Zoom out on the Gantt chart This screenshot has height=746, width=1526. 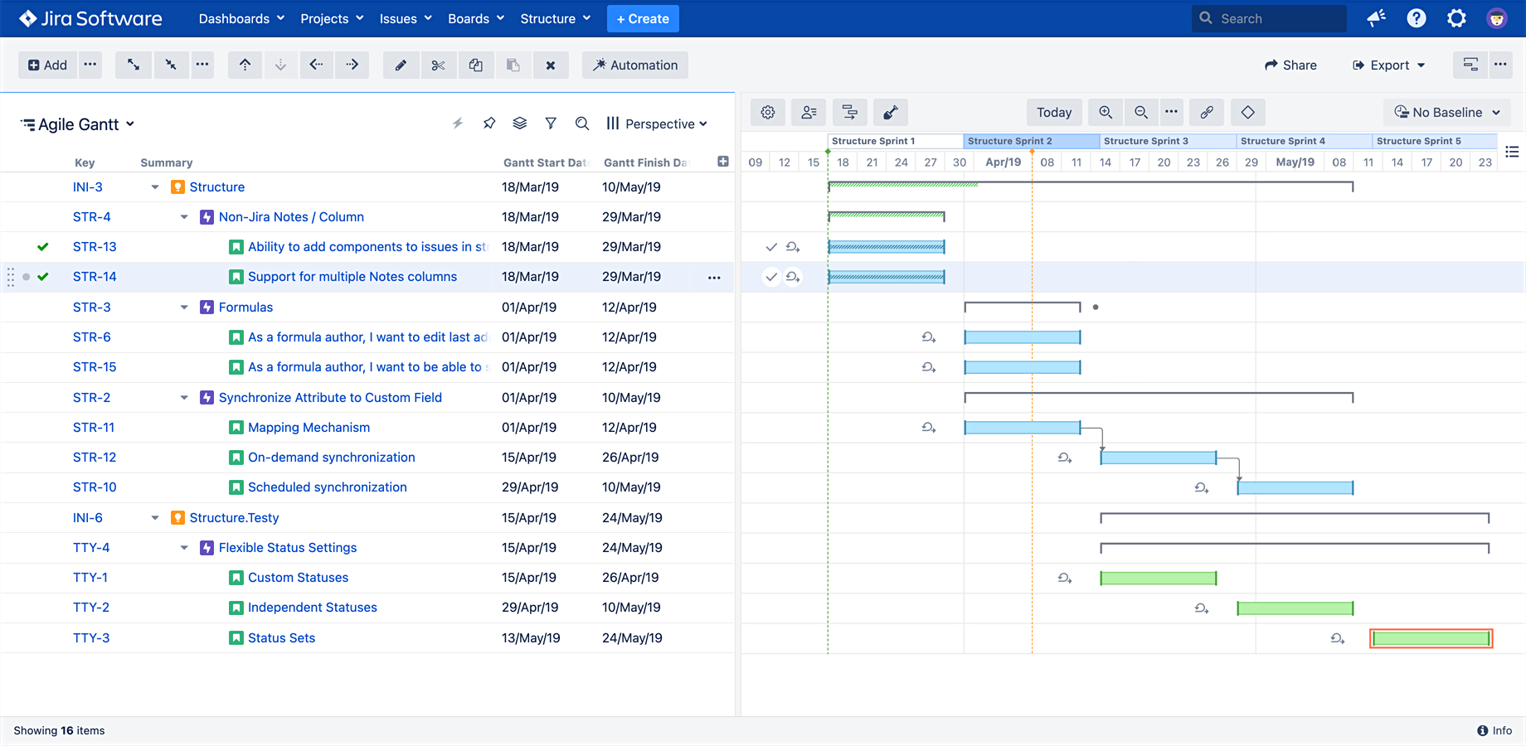click(x=1141, y=112)
